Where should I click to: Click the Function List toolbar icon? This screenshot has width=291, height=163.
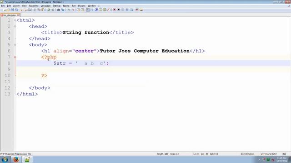pos(109,10)
